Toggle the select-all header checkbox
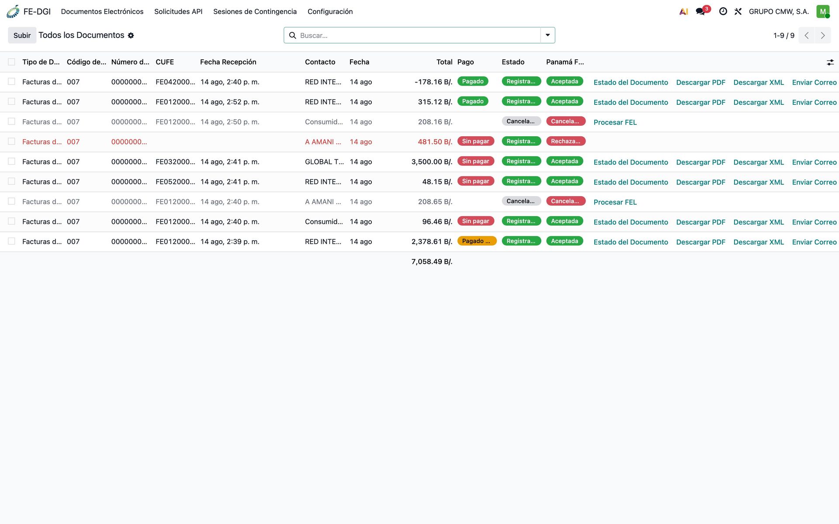 (12, 62)
